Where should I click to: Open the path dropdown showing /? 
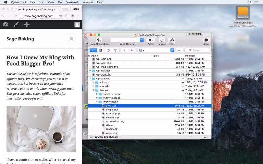pyautogui.click(x=156, y=50)
